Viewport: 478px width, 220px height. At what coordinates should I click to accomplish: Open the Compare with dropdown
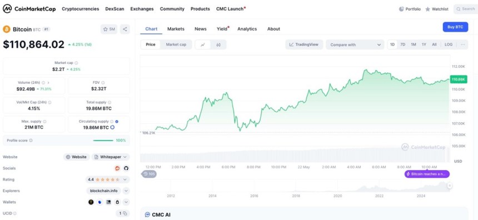click(355, 44)
